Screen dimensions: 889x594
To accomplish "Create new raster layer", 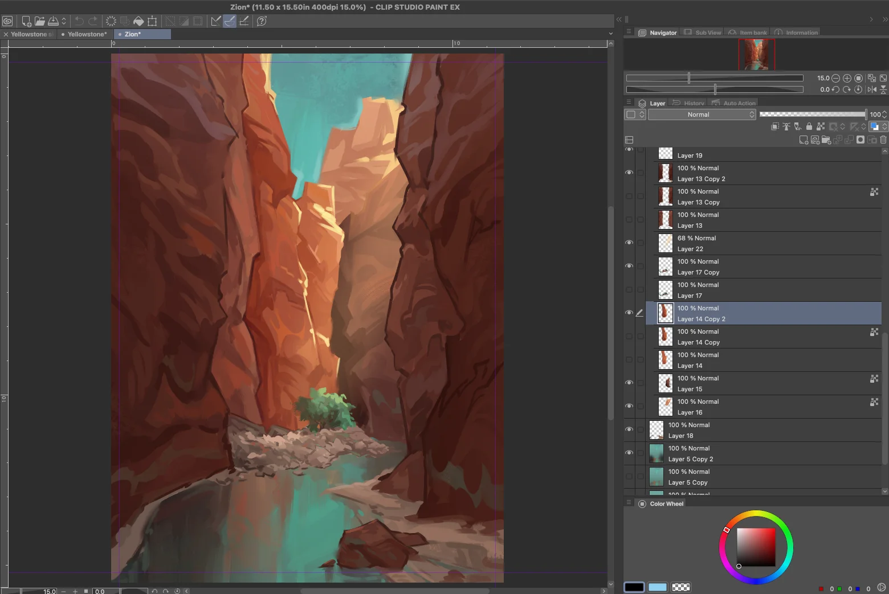I will 804,140.
